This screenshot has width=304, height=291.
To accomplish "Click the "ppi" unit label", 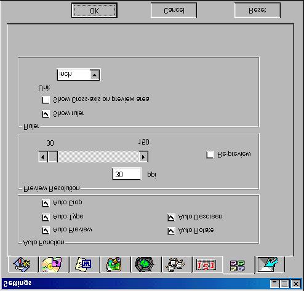I will point(152,175).
